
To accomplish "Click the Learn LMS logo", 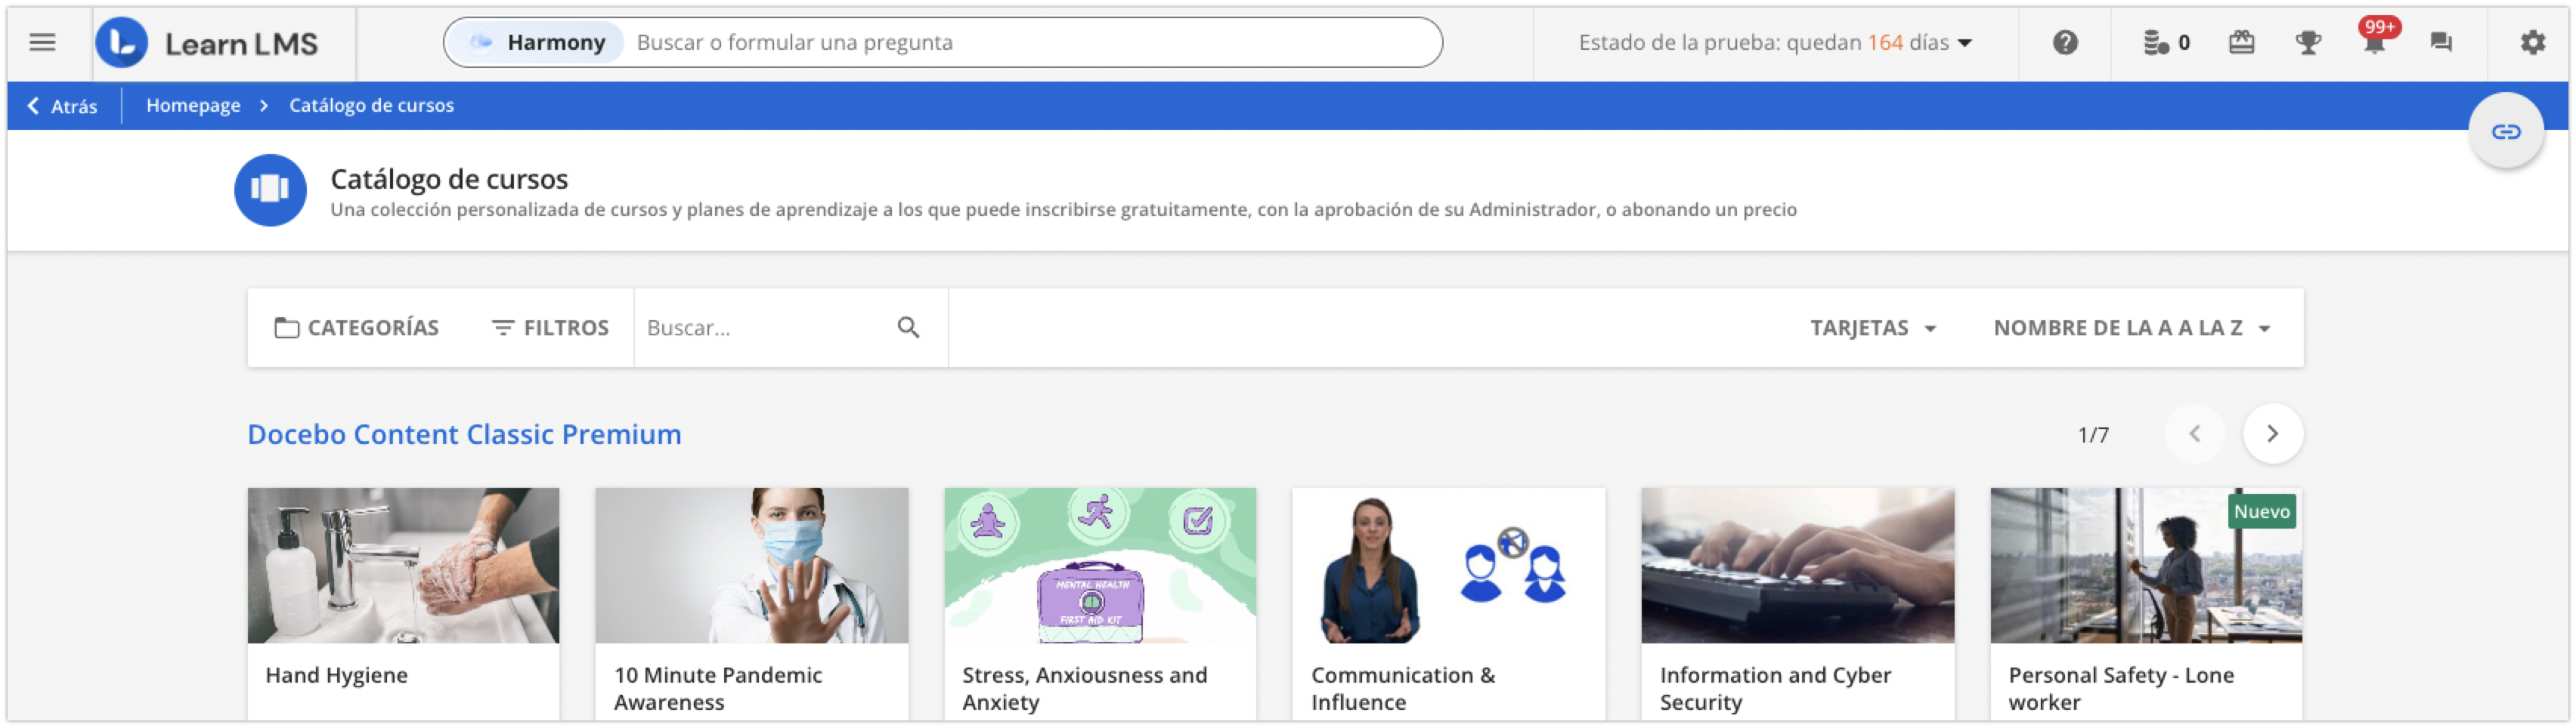I will (207, 43).
